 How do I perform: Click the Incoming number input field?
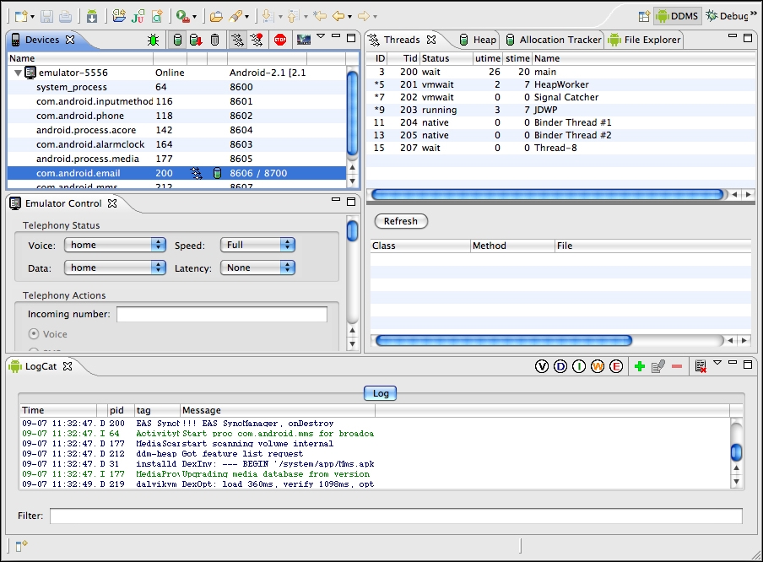click(x=222, y=314)
